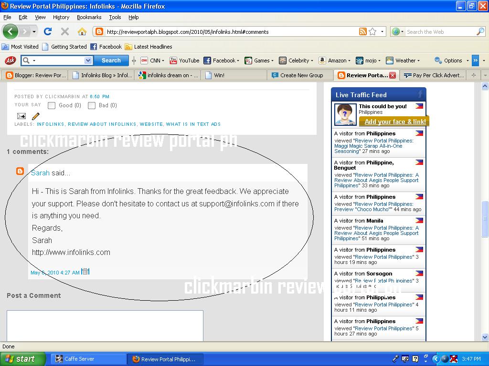Viewport: 489px width, 366px height.
Task: Click the help question-mark tray icon
Action: pos(415,359)
